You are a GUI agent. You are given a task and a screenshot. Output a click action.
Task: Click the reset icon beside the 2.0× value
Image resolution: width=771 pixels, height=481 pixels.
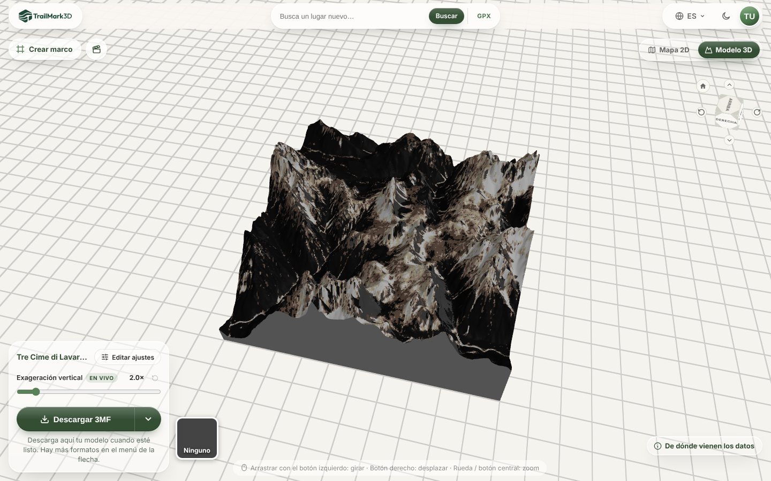click(x=155, y=378)
